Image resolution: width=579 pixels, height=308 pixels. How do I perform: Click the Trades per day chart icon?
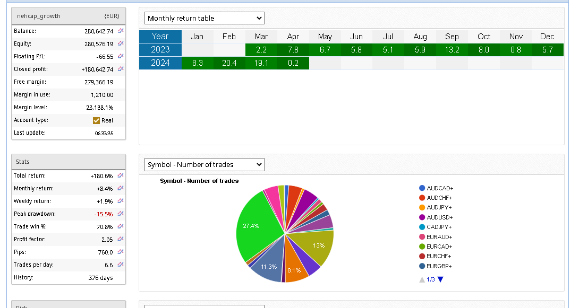(121, 265)
